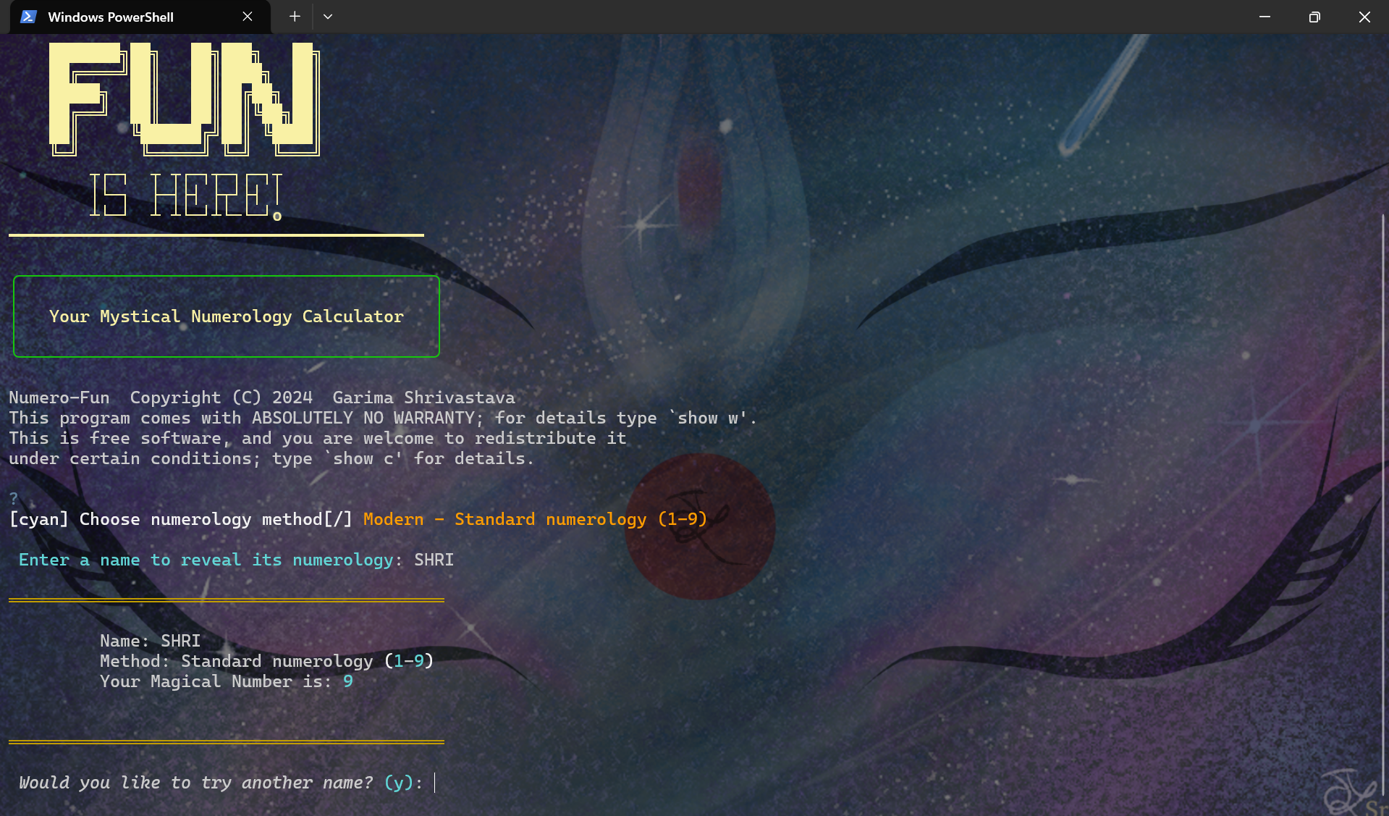Click the 'IS HERE!' banner text
The height and width of the screenshot is (816, 1389).
pos(185,195)
